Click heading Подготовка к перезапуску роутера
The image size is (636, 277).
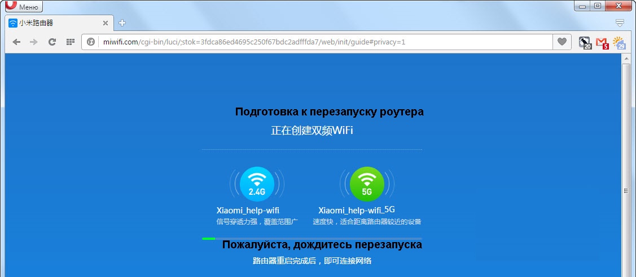[330, 112]
